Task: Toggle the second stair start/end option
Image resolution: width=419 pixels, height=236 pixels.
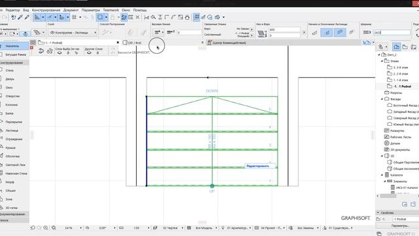Action: pyautogui.click(x=327, y=33)
